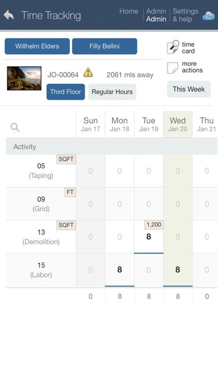The width and height of the screenshot is (218, 388).
Task: Select employee Willhelm Elders
Action: [x=37, y=46]
